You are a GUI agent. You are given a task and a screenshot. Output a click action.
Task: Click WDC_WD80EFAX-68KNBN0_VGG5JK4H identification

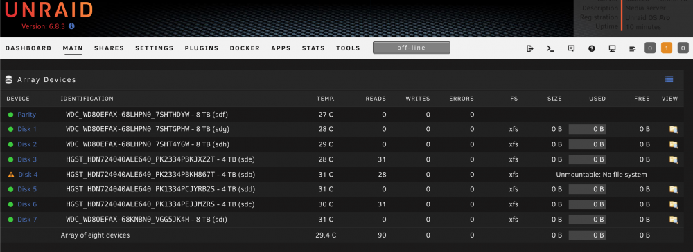pyautogui.click(x=146, y=220)
